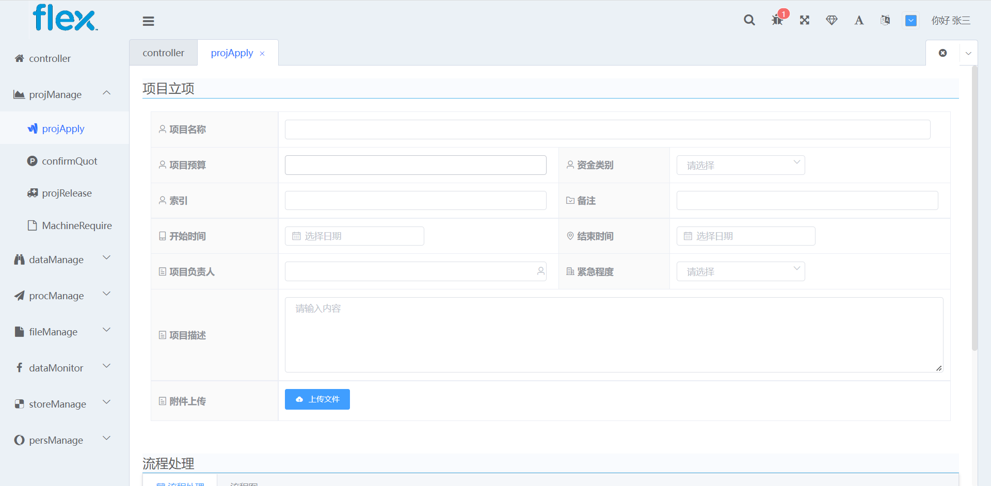Image resolution: width=991 pixels, height=486 pixels.
Task: Open the 资金类别 dropdown
Action: [x=741, y=165]
